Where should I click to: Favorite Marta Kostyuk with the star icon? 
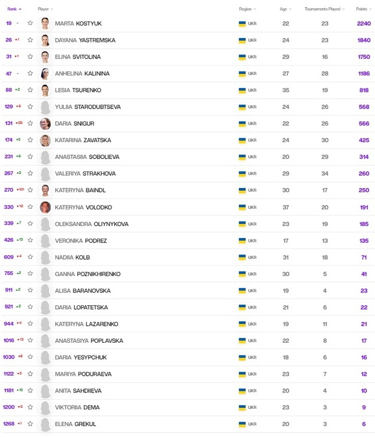(x=30, y=24)
